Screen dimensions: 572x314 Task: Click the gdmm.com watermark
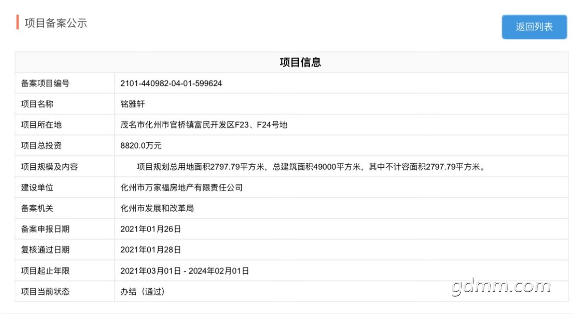point(500,286)
